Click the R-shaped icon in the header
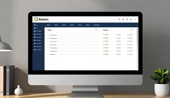This screenshot has height=98, width=170. (131, 19)
